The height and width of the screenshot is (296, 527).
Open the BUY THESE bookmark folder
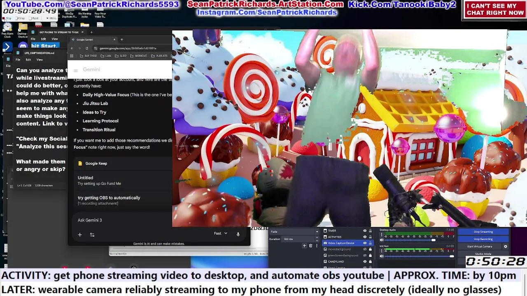[x=89, y=55]
